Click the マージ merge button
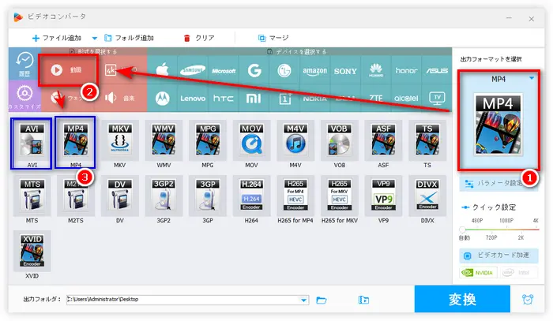 pyautogui.click(x=273, y=38)
